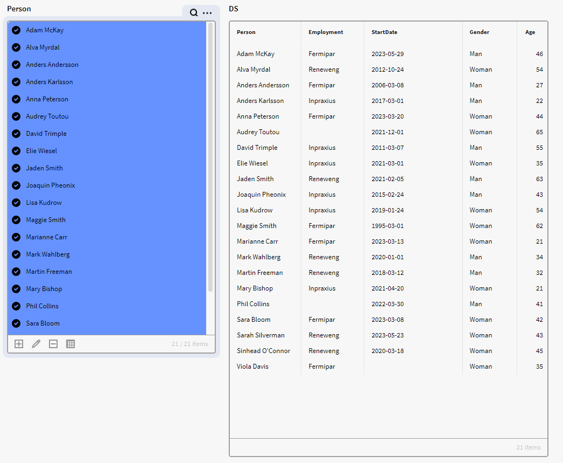Screen dimensions: 563x463
Task: Click the Person list vertical scrollbar
Action: [x=210, y=156]
